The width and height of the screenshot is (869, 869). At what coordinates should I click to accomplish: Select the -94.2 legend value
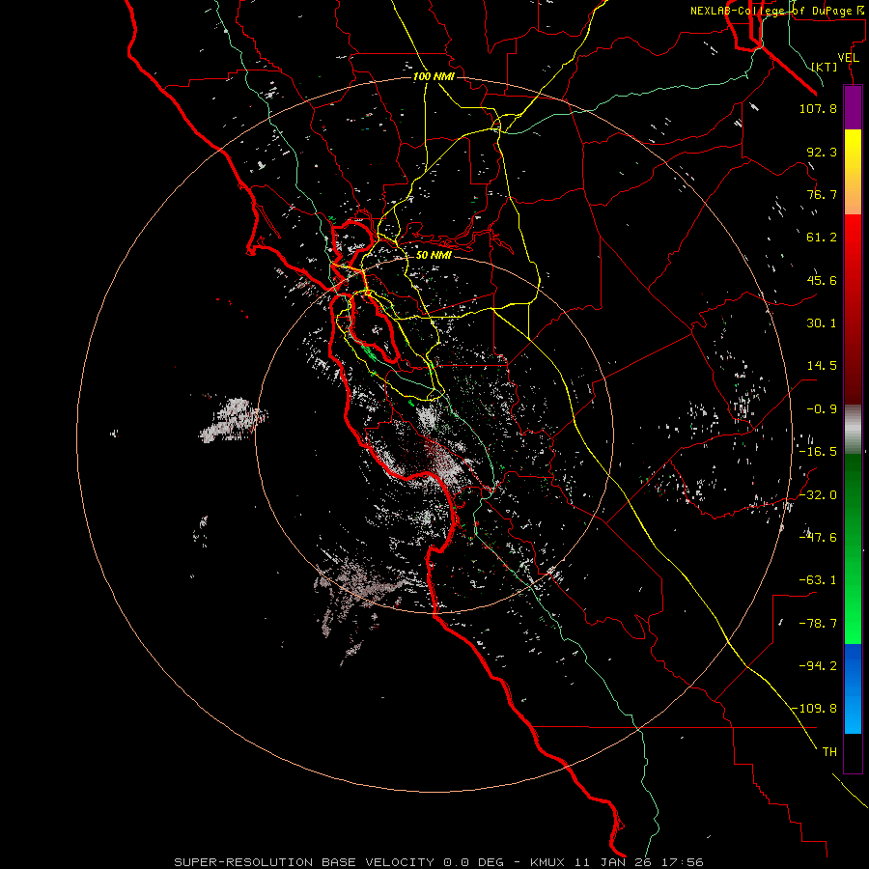pos(818,666)
